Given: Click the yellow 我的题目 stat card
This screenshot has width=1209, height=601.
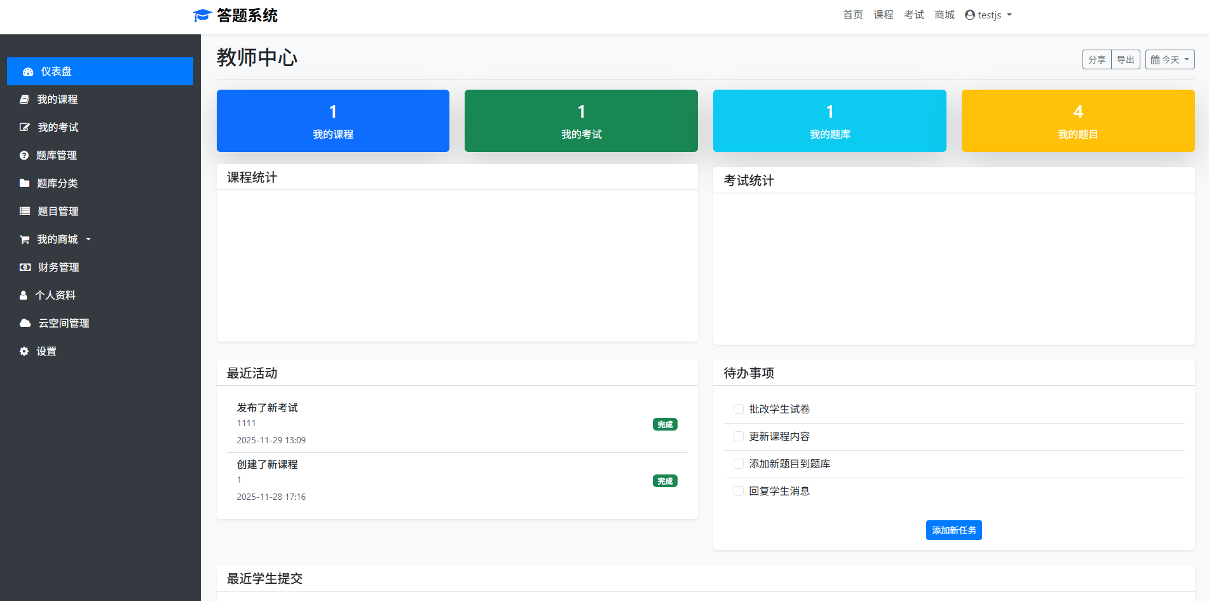Looking at the screenshot, I should (x=1077, y=121).
